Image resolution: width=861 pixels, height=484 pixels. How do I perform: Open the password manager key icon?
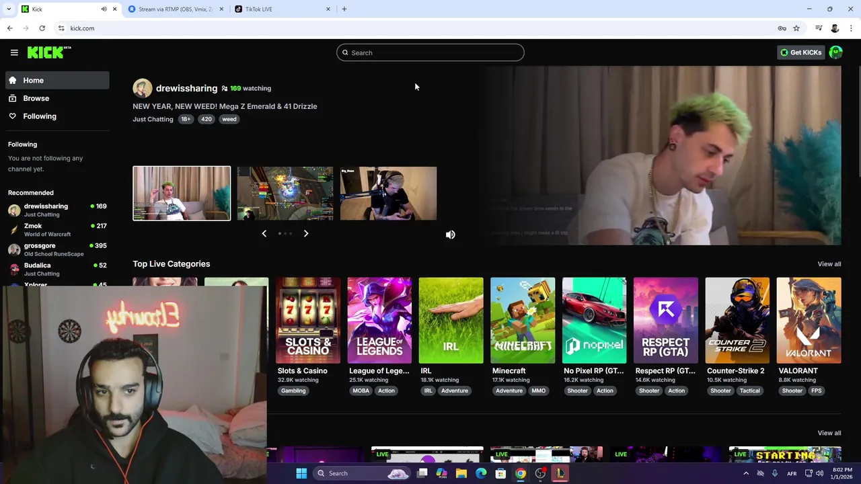pos(782,28)
